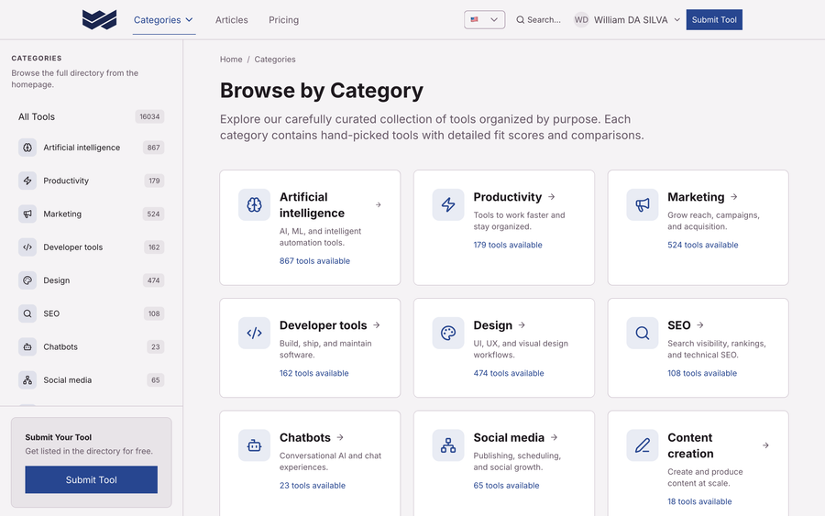Click the Marketing card title
Image resolution: width=825 pixels, height=516 pixels.
click(x=696, y=197)
